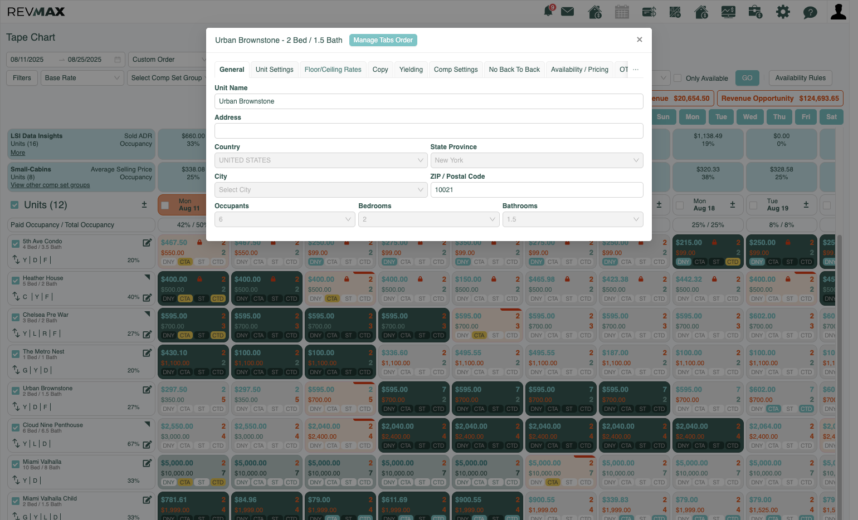
Task: Open the Yielding tab
Action: point(411,70)
